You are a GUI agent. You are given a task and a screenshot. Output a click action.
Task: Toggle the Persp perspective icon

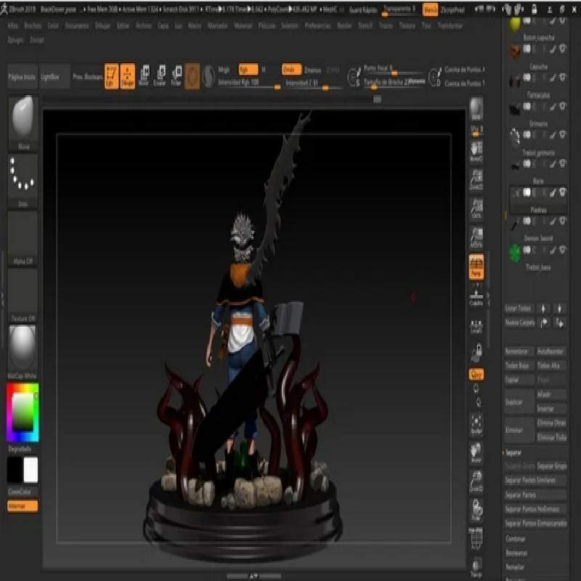coord(476,267)
